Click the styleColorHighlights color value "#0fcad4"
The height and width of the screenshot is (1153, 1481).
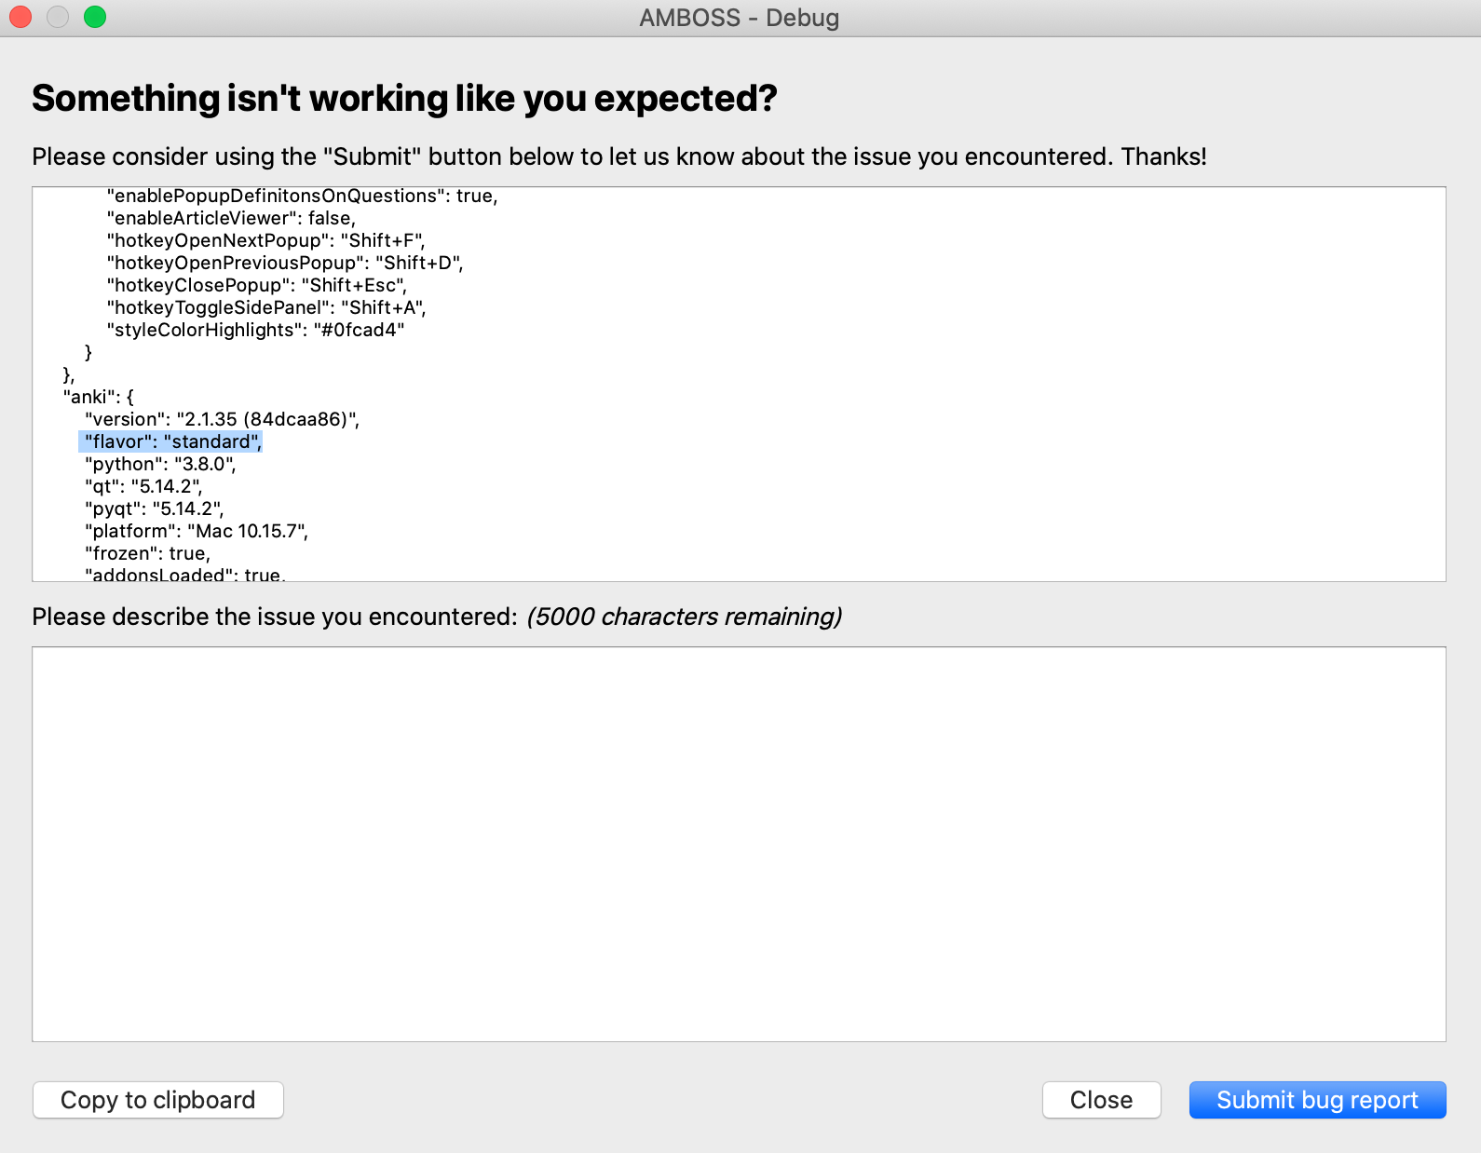(x=257, y=329)
